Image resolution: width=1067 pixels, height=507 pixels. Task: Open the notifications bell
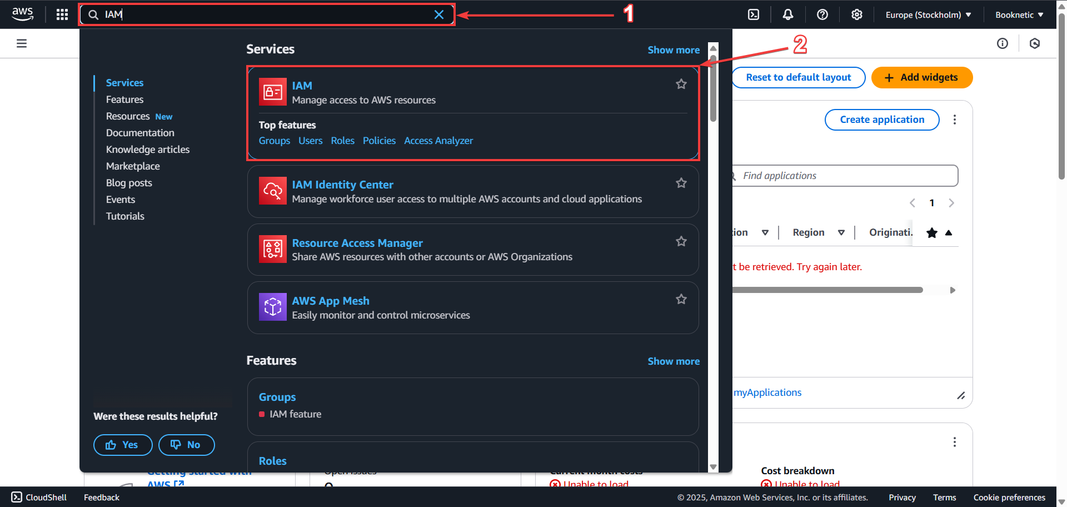(x=788, y=14)
